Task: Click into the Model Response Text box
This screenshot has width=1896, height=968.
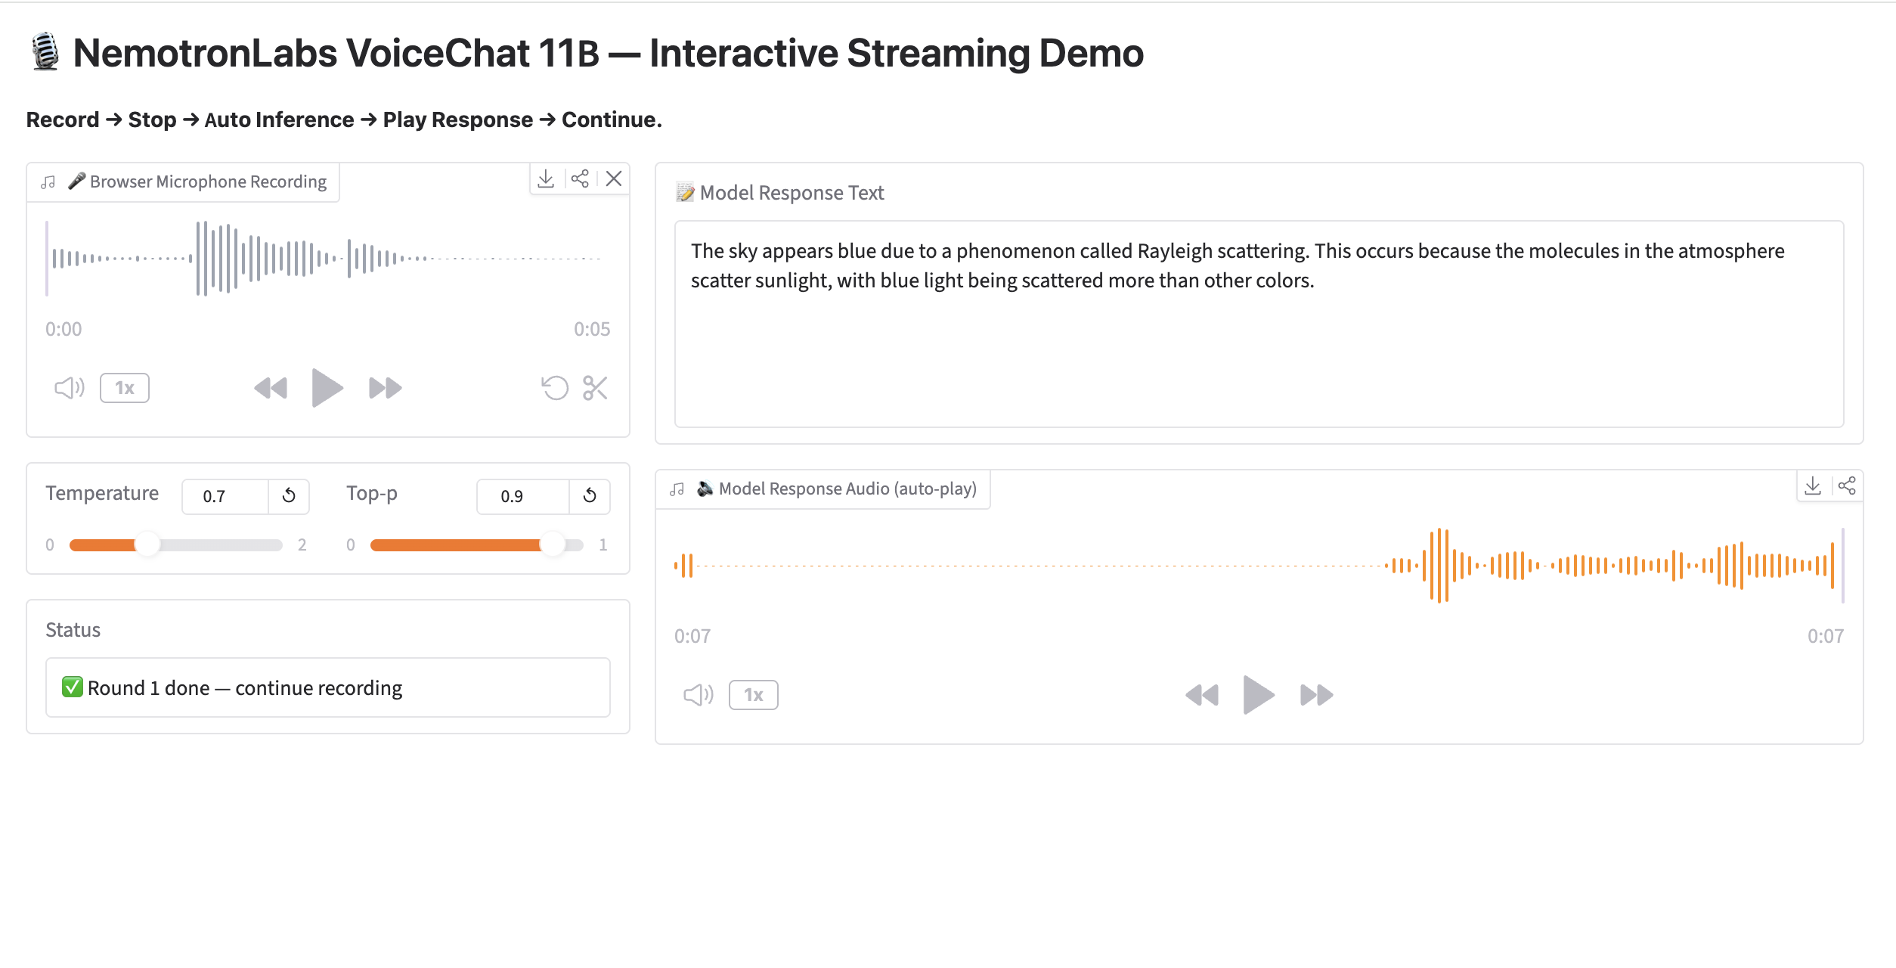Action: [1259, 324]
